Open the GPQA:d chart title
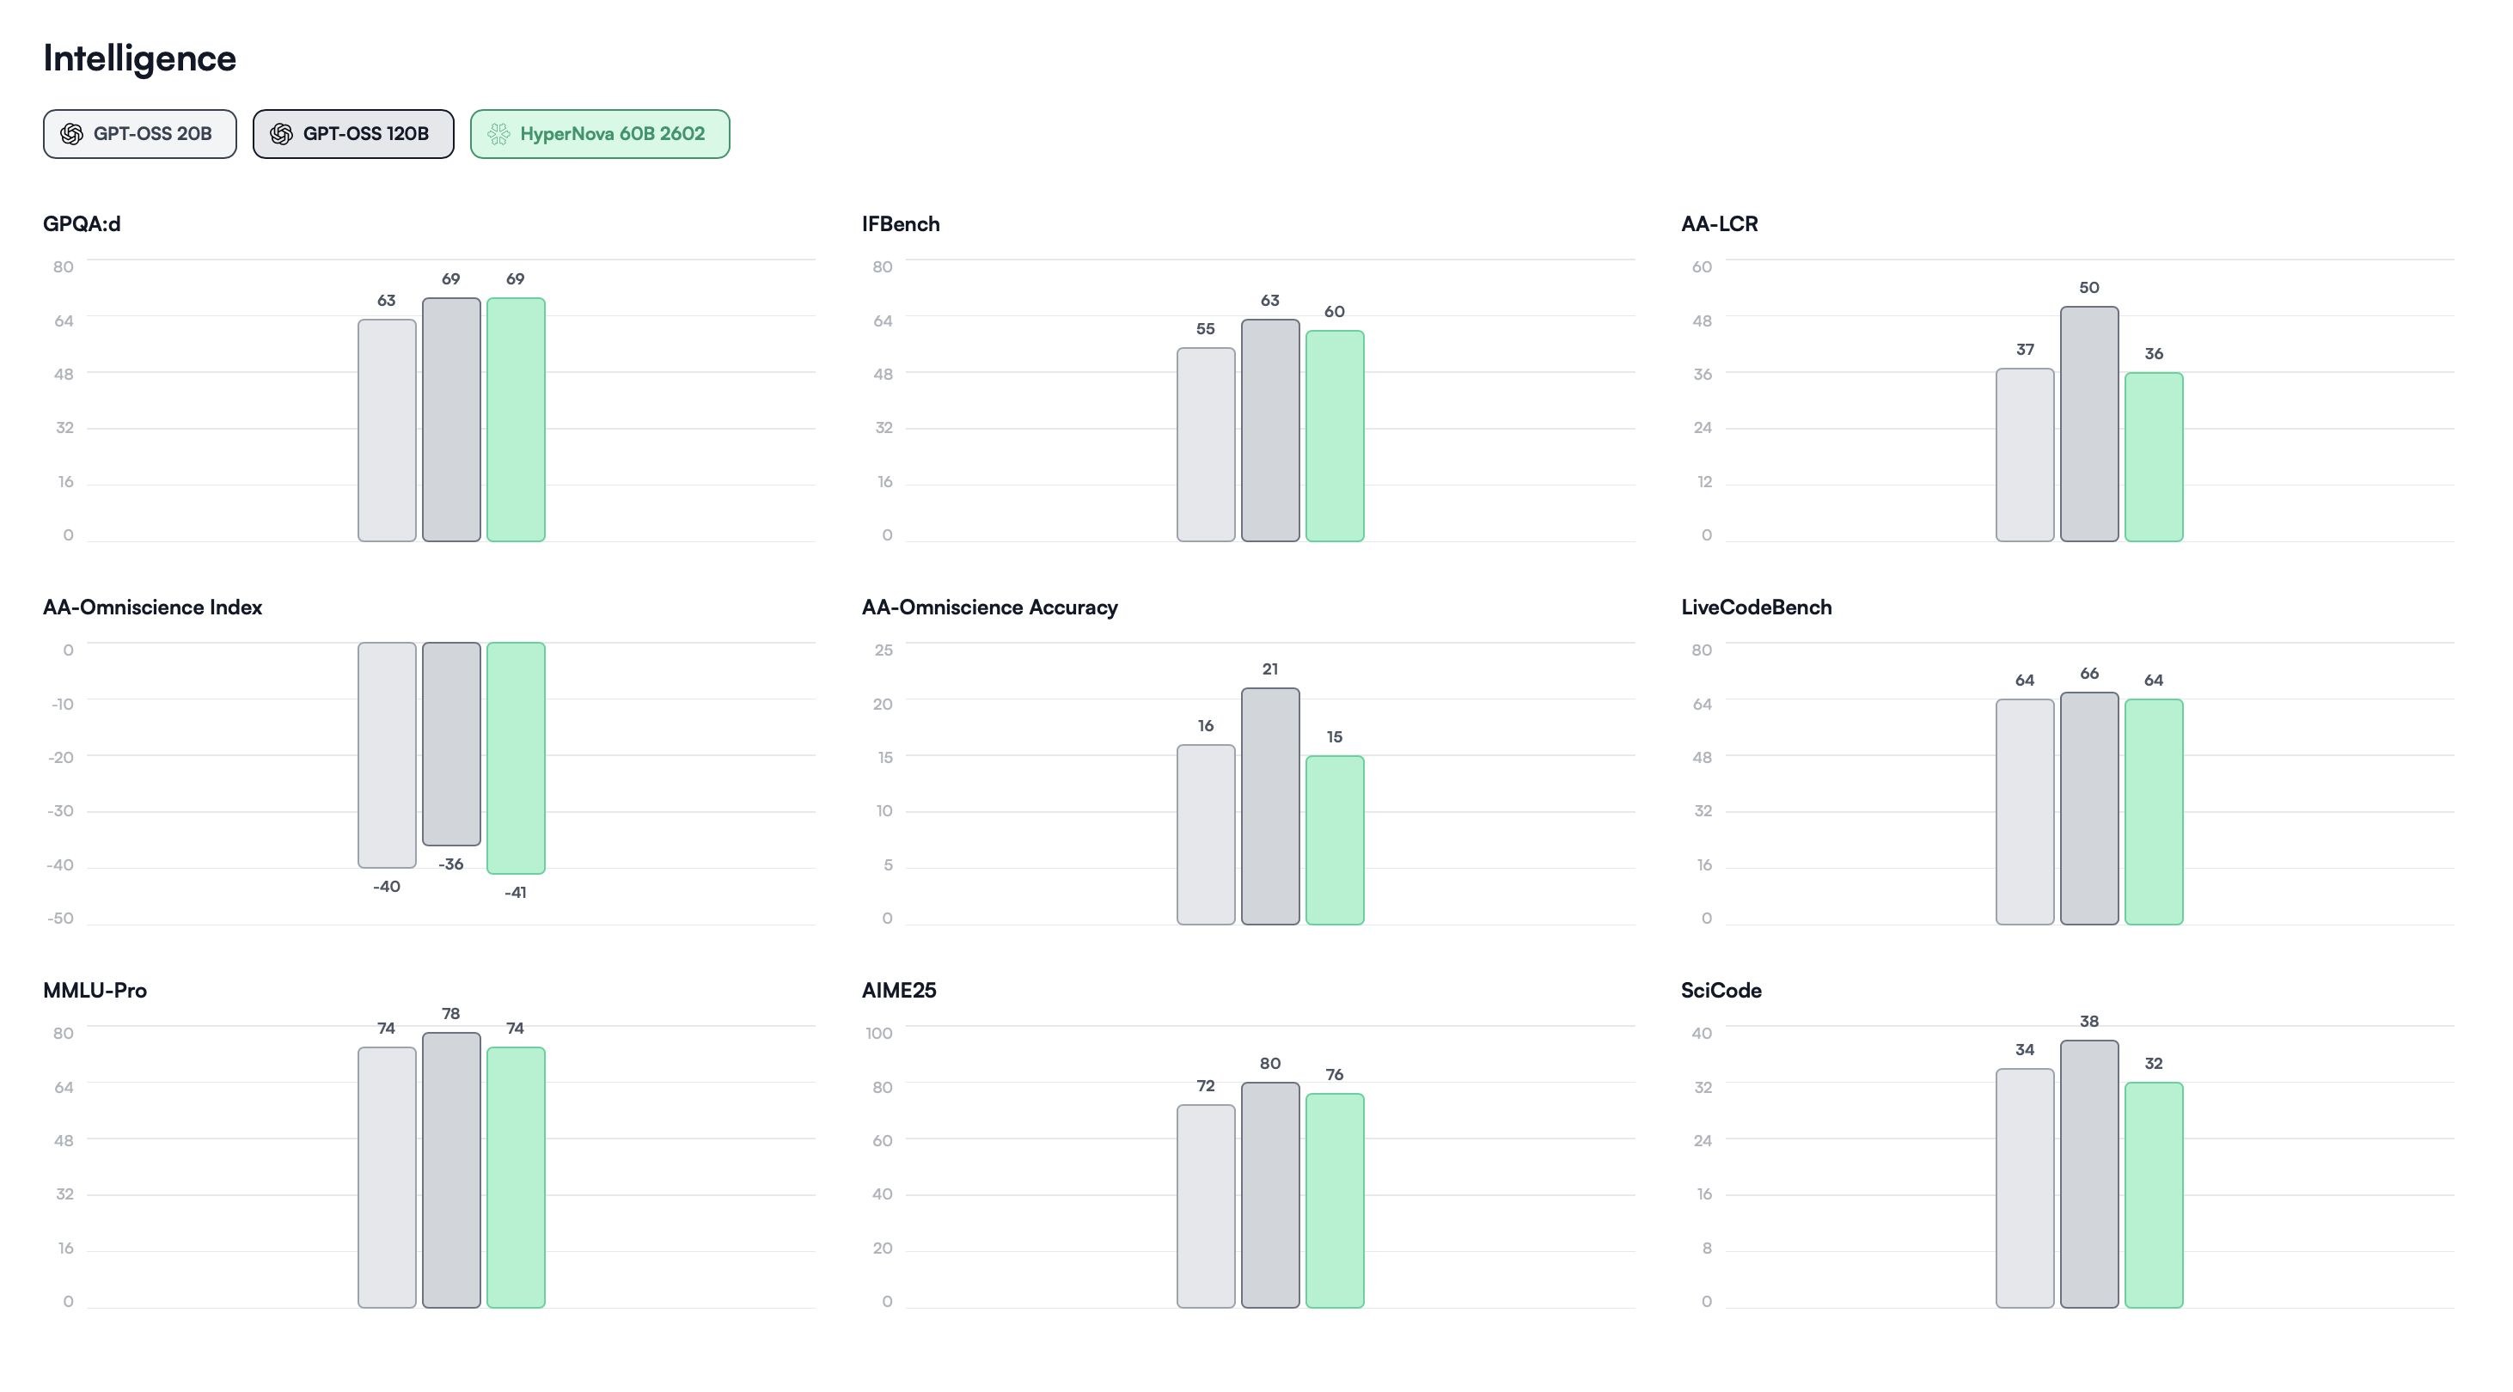This screenshot has height=1392, width=2513. pos(82,224)
